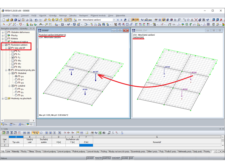
Task: Save the model with floppy disk icon
Action: pyautogui.click(x=19, y=20)
